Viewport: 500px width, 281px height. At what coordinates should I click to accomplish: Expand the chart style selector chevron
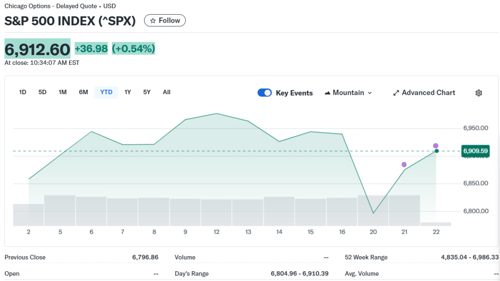[369, 93]
